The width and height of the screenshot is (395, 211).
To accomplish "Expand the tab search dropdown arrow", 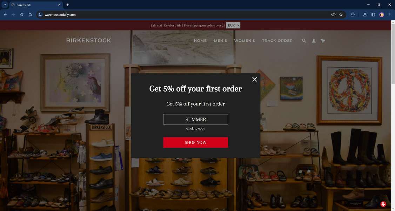I will (5, 5).
